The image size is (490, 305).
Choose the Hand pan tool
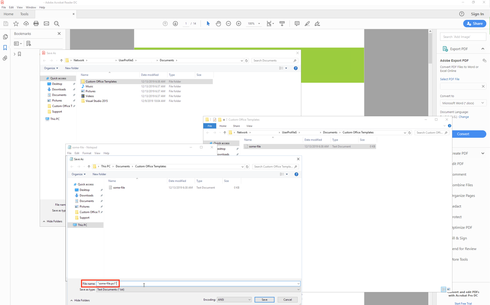coord(218,23)
